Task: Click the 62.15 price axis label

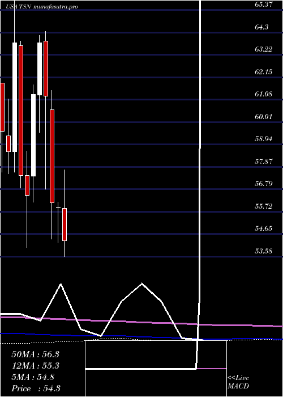Action: [x=264, y=71]
